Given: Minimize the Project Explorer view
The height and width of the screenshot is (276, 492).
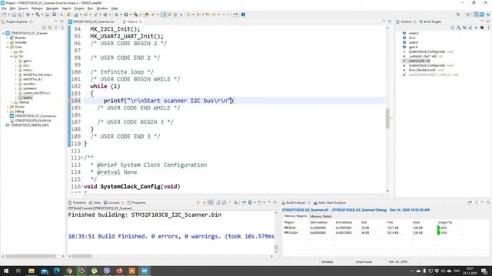Looking at the screenshot, I should (56, 21).
